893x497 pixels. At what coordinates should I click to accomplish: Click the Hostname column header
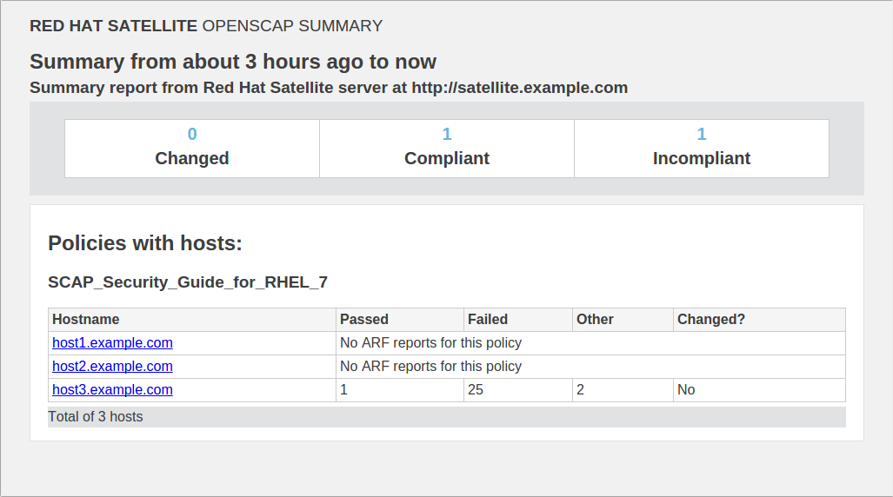click(86, 320)
